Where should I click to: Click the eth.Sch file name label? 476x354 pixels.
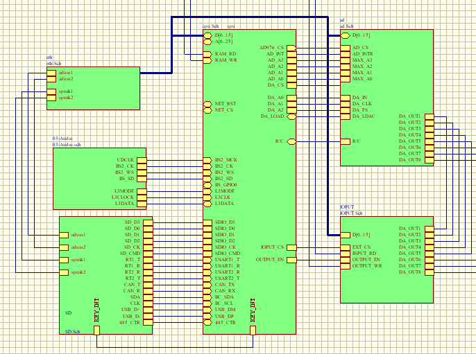(53, 63)
